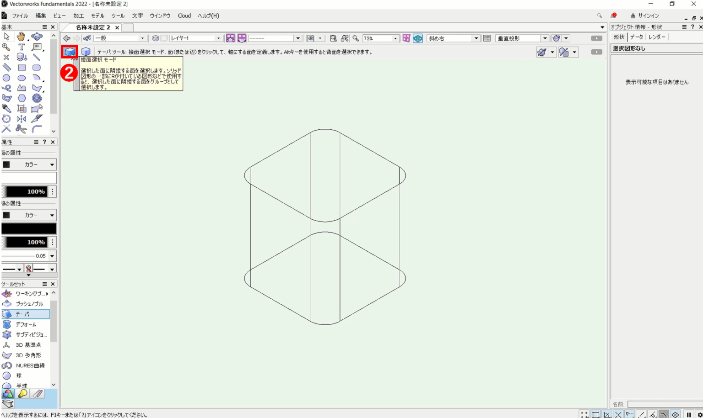Select the Deform tool (デフォーム)
The image size is (703, 418).
26,324
